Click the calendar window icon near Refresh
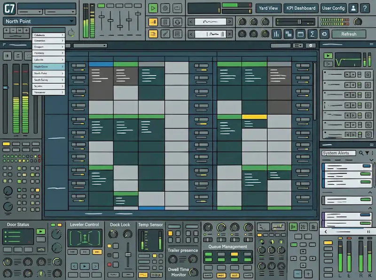Screen dimensions: 376x280 [x=300, y=34]
